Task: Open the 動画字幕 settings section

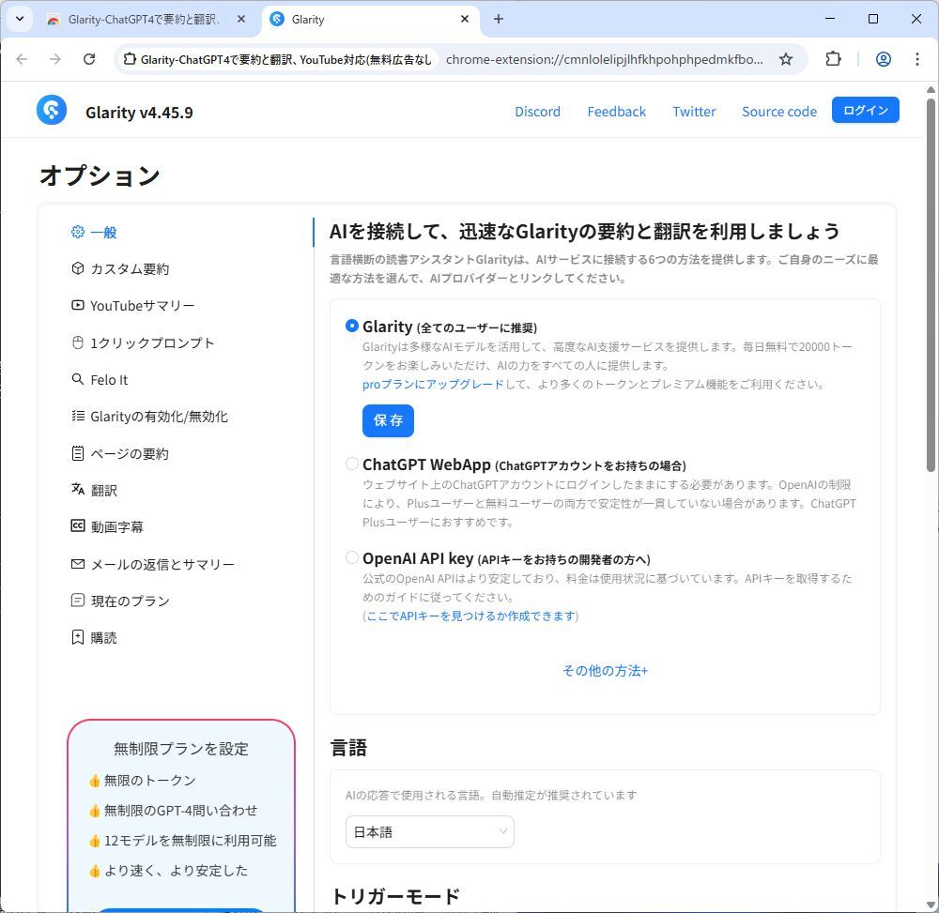Action: (116, 527)
